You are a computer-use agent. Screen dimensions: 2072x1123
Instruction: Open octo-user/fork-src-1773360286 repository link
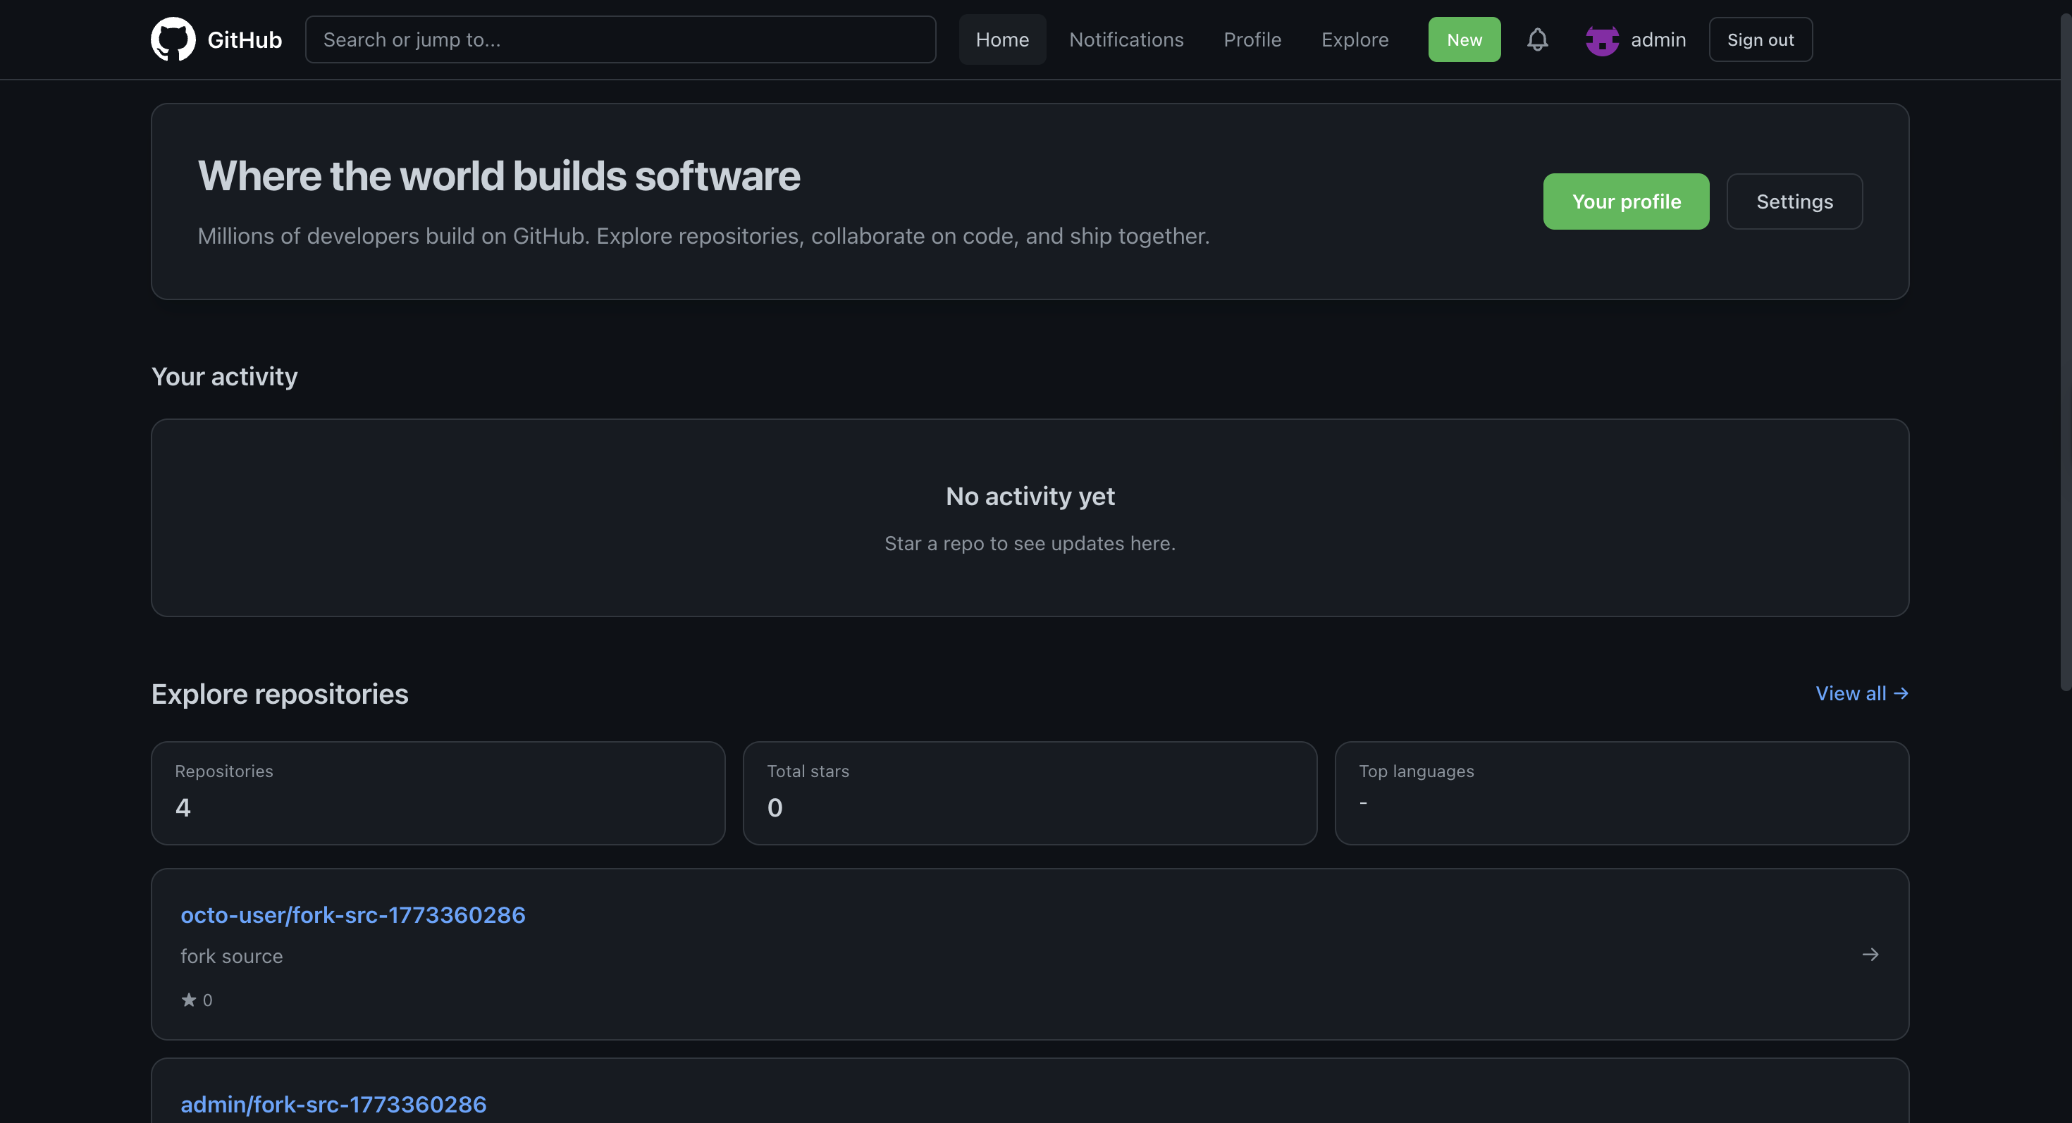[352, 914]
